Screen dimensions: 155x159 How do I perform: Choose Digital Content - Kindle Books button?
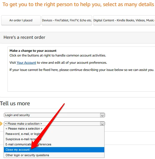pos(124,20)
